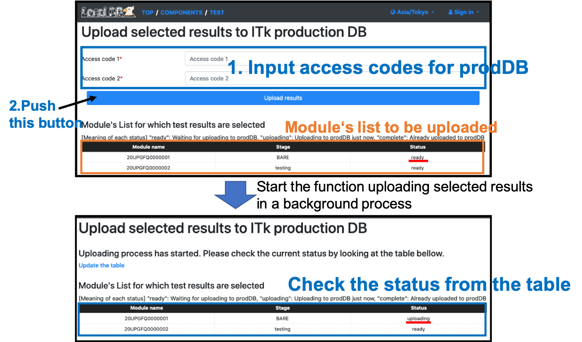Image resolution: width=582 pixels, height=342 pixels.
Task: Click the globe icon beside Asia/Tokyo
Action: click(393, 12)
